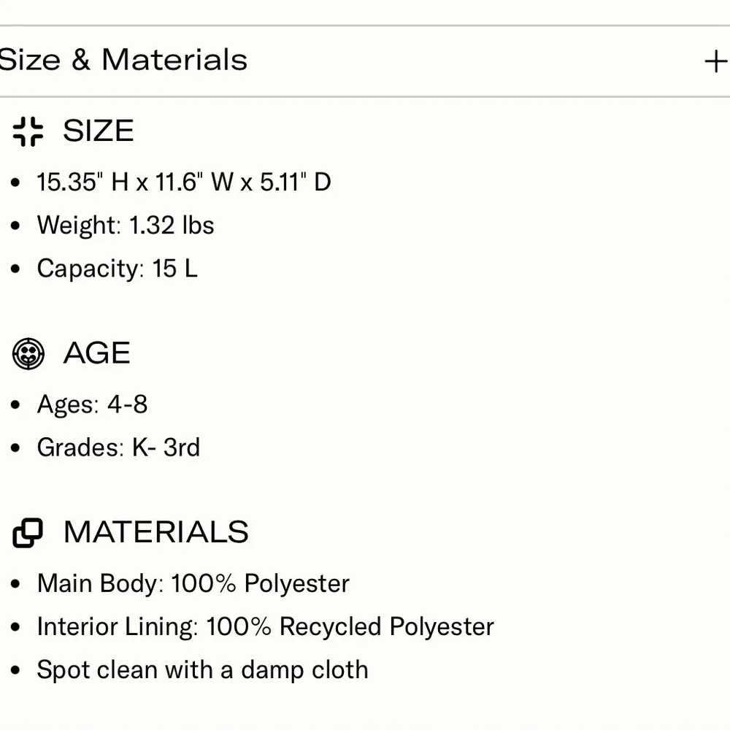
Task: Click Interior Lining: 100% Recycled Polyester
Action: coord(266,626)
